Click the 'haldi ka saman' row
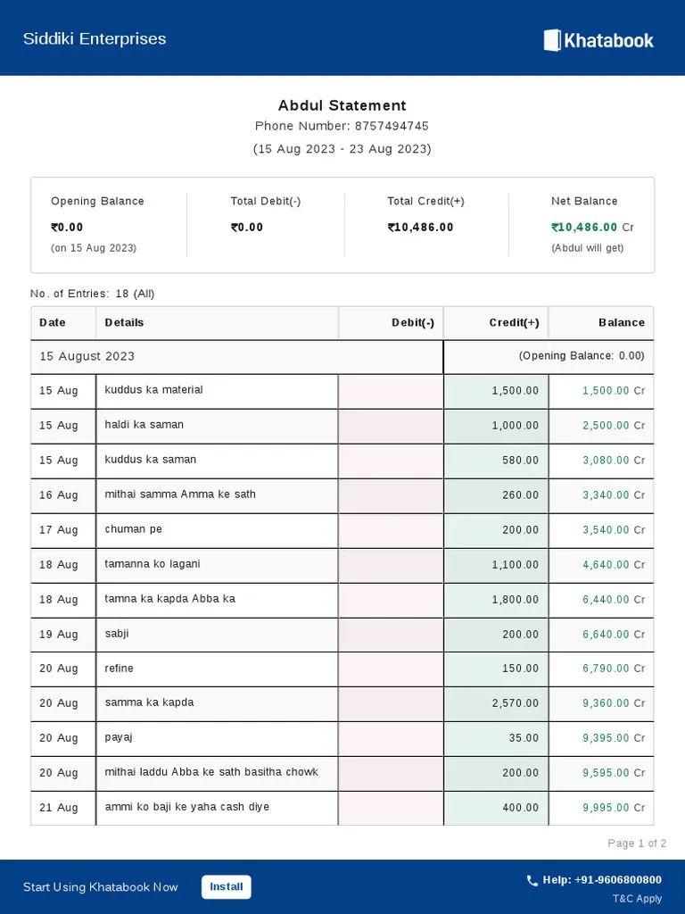 144,425
